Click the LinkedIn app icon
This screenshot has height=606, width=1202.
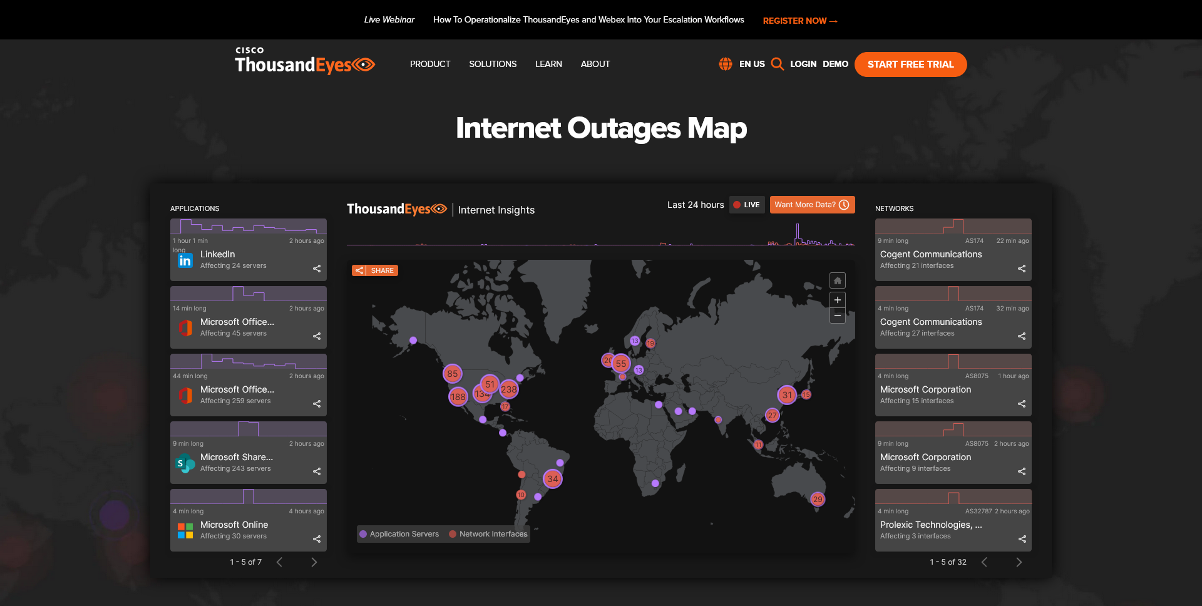[x=185, y=260]
